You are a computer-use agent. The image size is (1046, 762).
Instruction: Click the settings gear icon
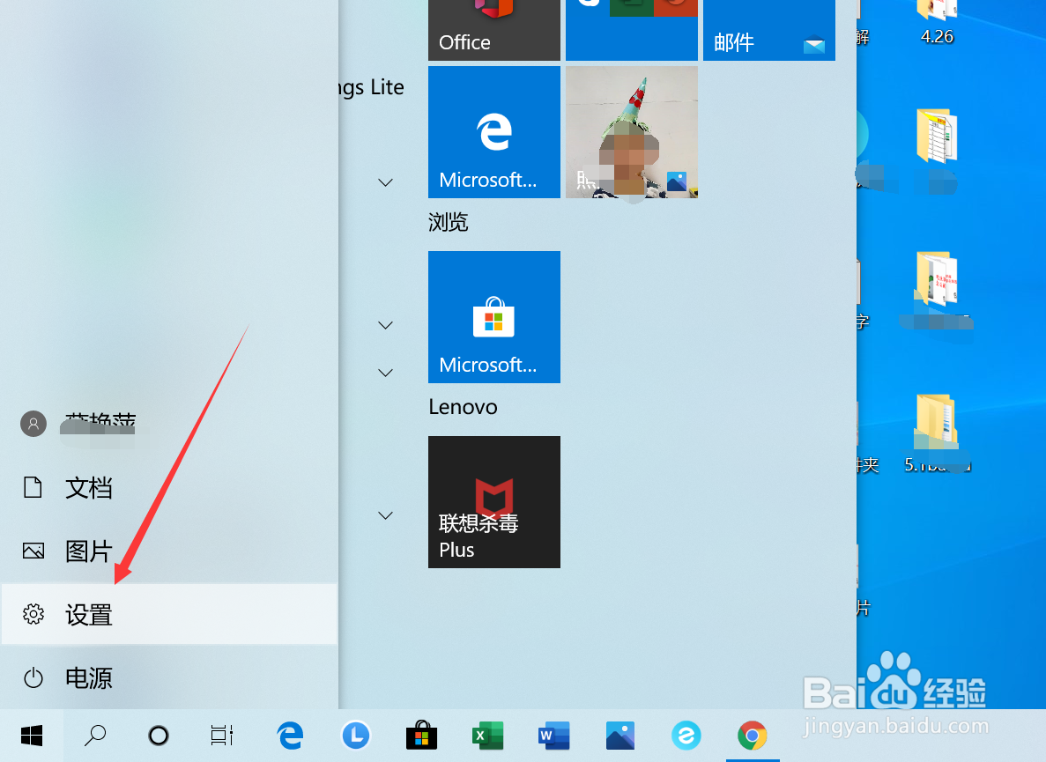click(33, 614)
